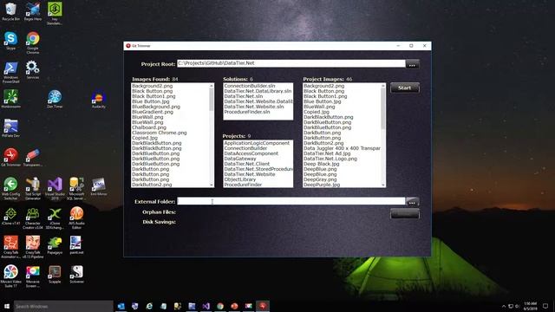Select DataAccessComponent in Projects list
The height and width of the screenshot is (312, 555).
pyautogui.click(x=251, y=153)
